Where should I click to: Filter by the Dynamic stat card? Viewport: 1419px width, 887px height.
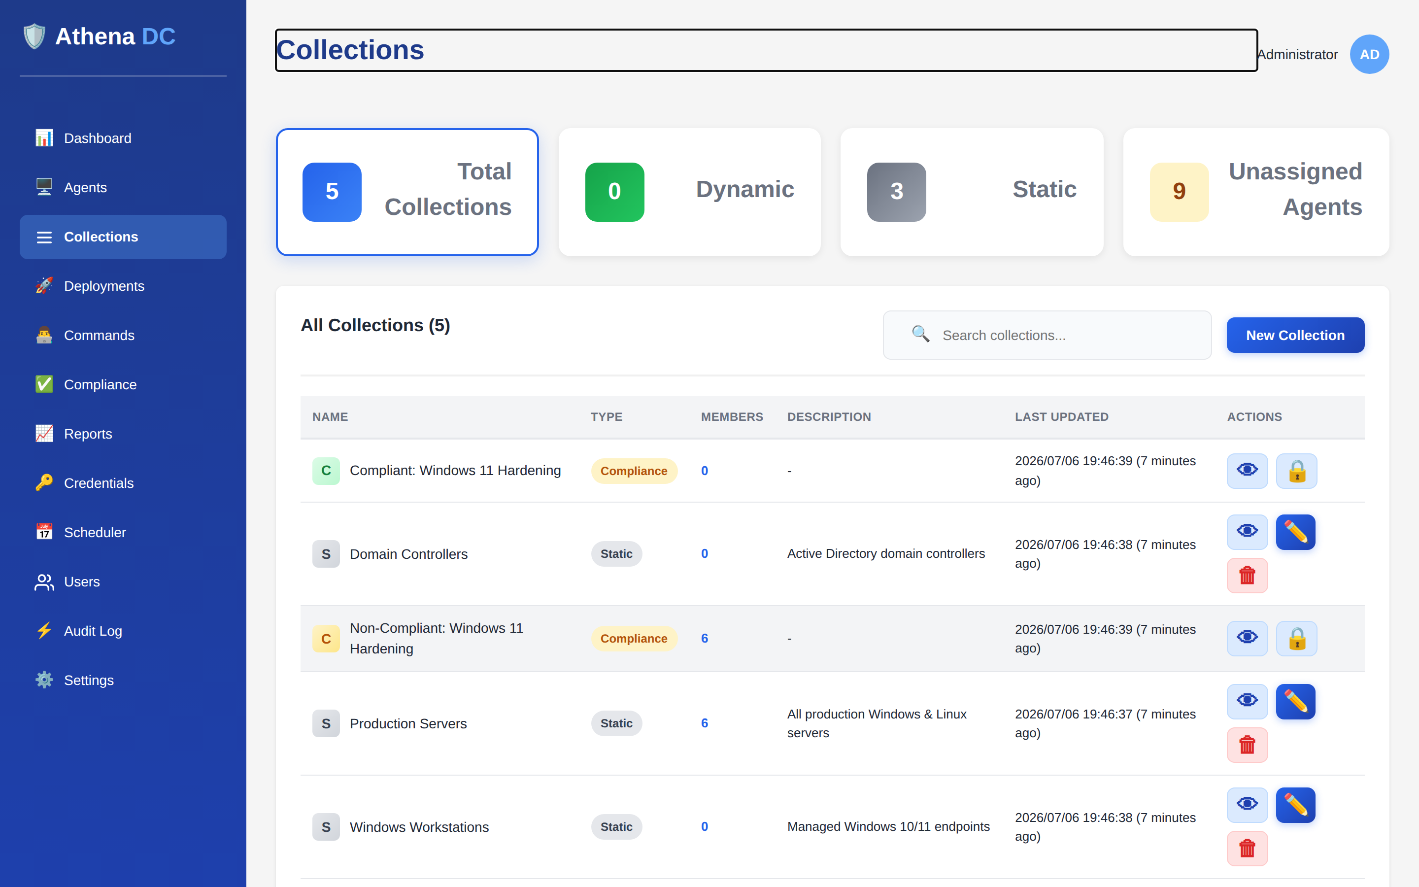coord(690,192)
